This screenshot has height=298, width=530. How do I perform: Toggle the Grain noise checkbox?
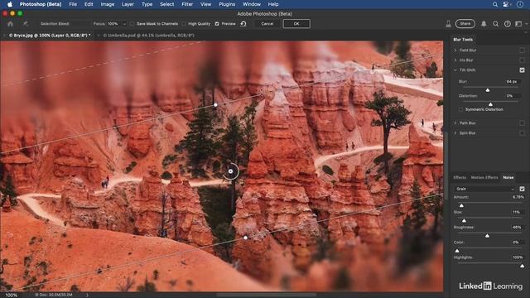tap(522, 189)
